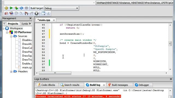Select the Disable.c source file

[27, 40]
